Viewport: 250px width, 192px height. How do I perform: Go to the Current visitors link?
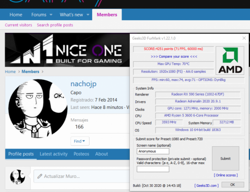point(18,25)
